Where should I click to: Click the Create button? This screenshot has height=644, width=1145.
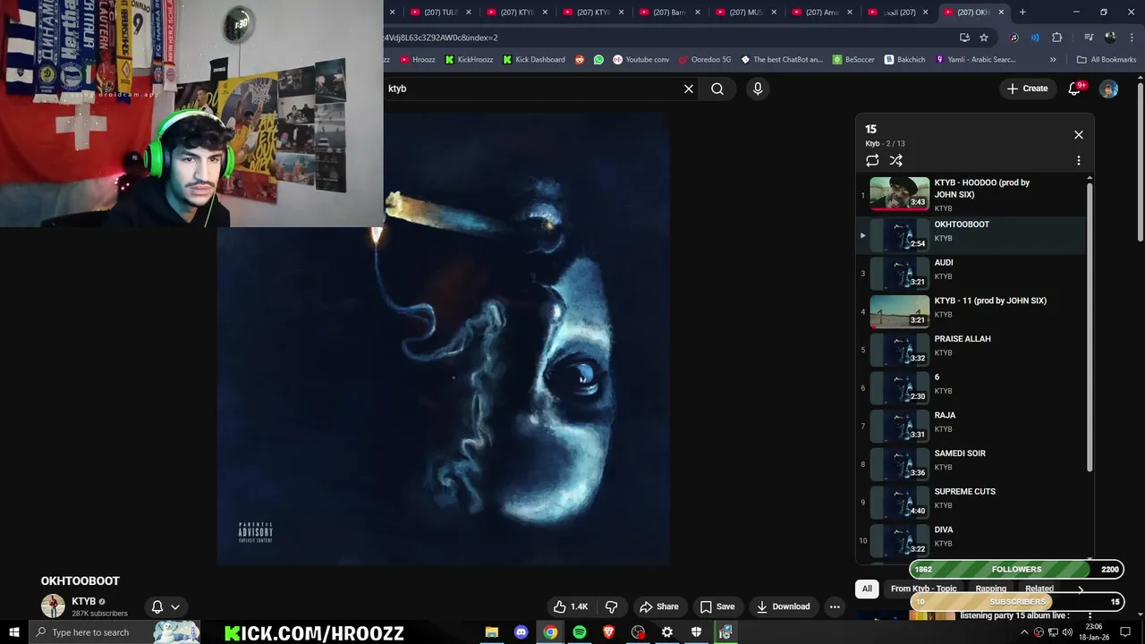(x=1027, y=89)
